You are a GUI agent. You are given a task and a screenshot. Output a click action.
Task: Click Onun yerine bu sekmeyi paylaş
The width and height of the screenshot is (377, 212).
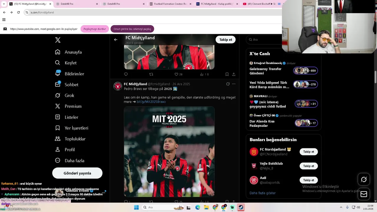132,29
